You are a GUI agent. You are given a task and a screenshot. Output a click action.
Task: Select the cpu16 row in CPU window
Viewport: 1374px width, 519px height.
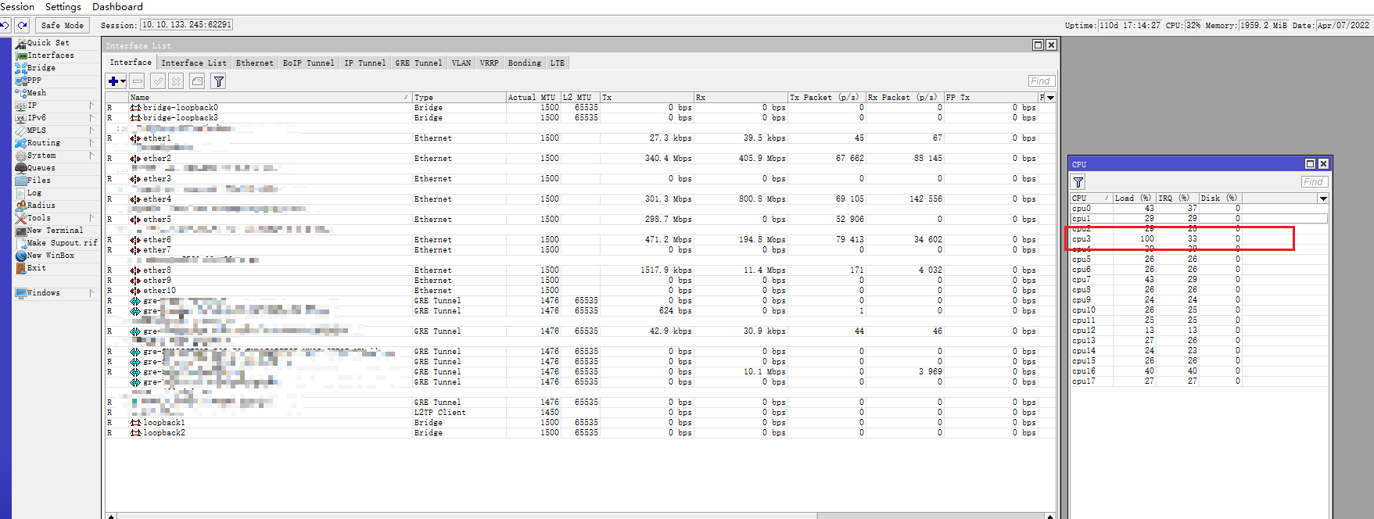point(1199,371)
